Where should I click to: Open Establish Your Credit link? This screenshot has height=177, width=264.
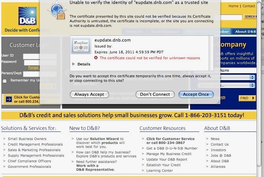[164, 165]
